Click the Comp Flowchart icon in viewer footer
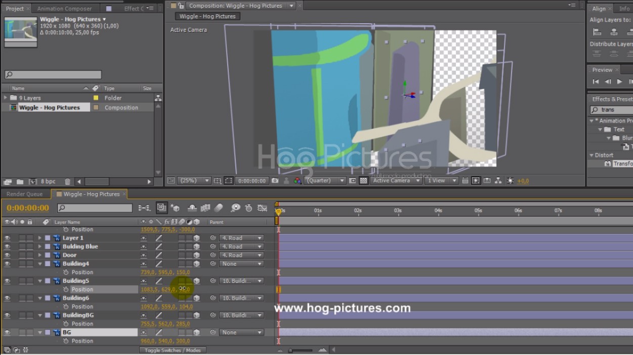 [x=498, y=180]
